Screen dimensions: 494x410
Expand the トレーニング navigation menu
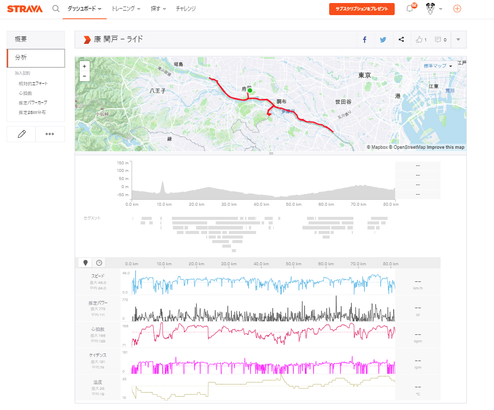pos(126,9)
